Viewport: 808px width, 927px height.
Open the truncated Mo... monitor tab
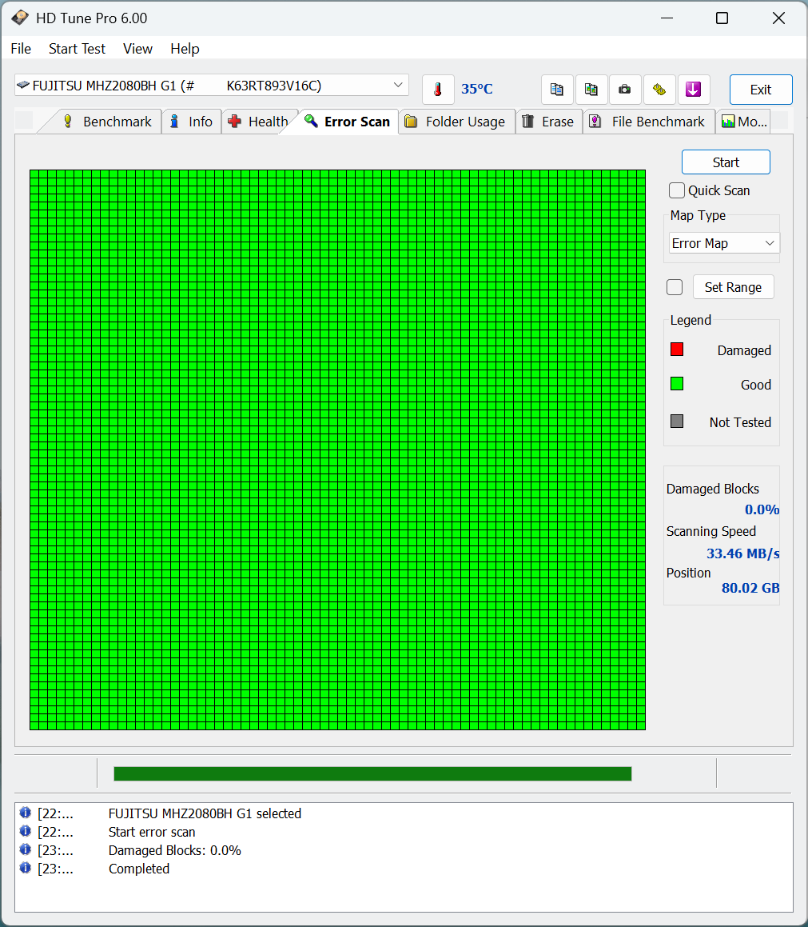pyautogui.click(x=743, y=122)
